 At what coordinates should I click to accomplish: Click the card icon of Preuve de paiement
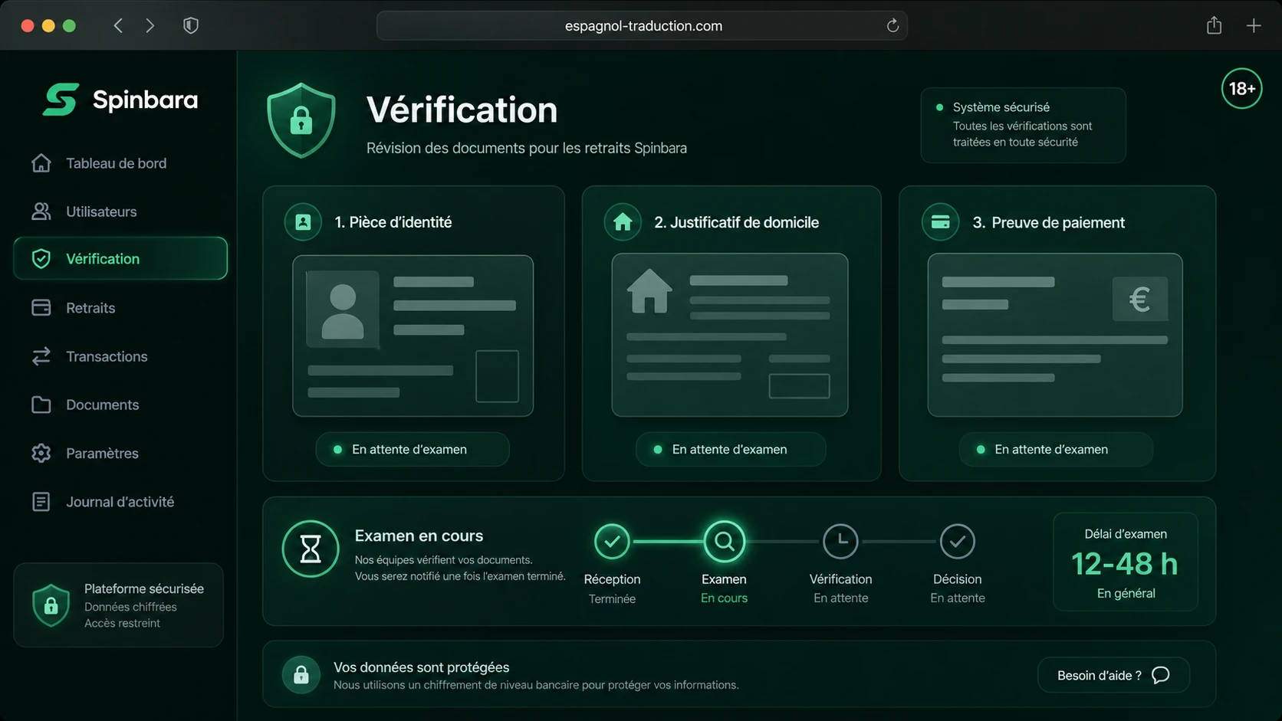(940, 222)
